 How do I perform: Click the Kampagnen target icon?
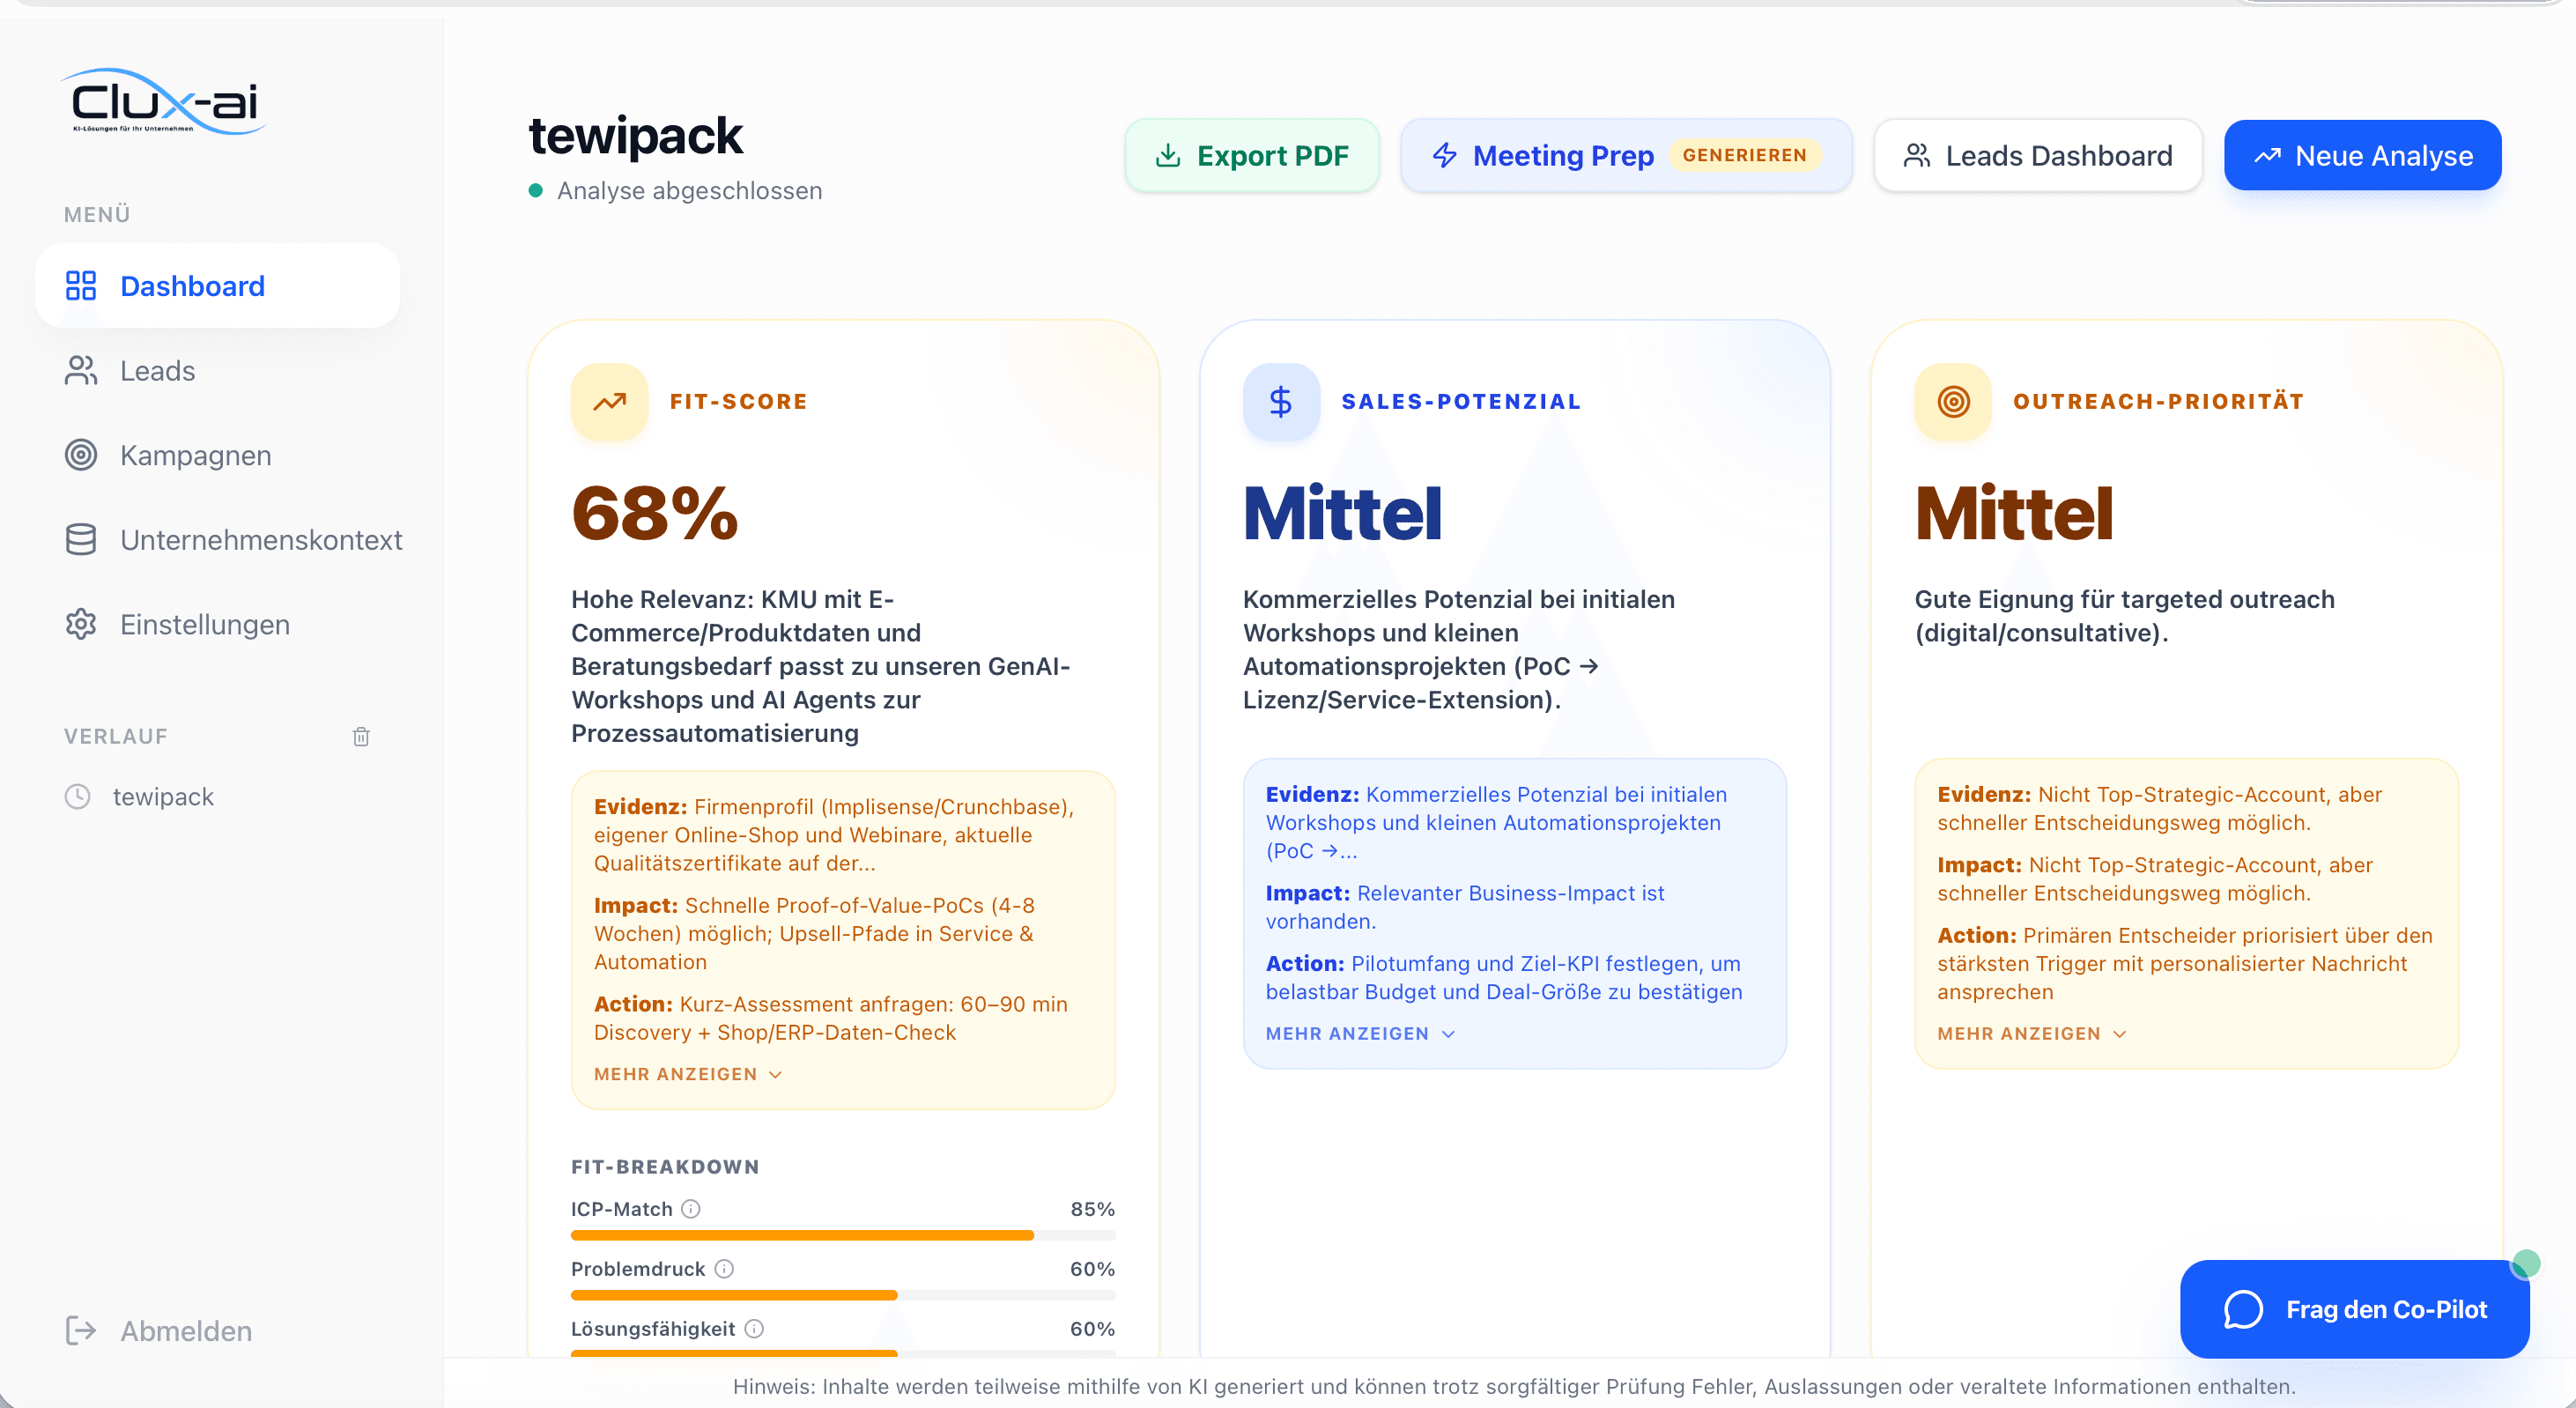[x=81, y=455]
